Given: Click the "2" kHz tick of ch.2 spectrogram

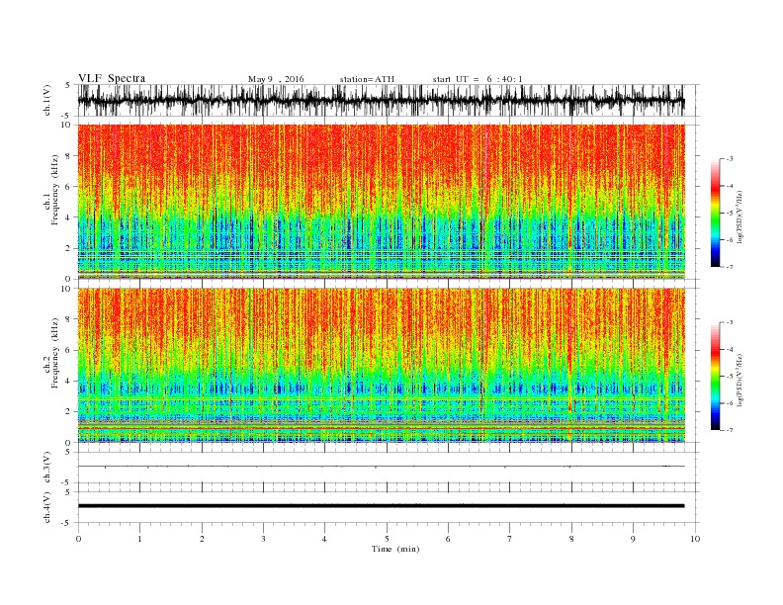Looking at the screenshot, I should click(69, 412).
